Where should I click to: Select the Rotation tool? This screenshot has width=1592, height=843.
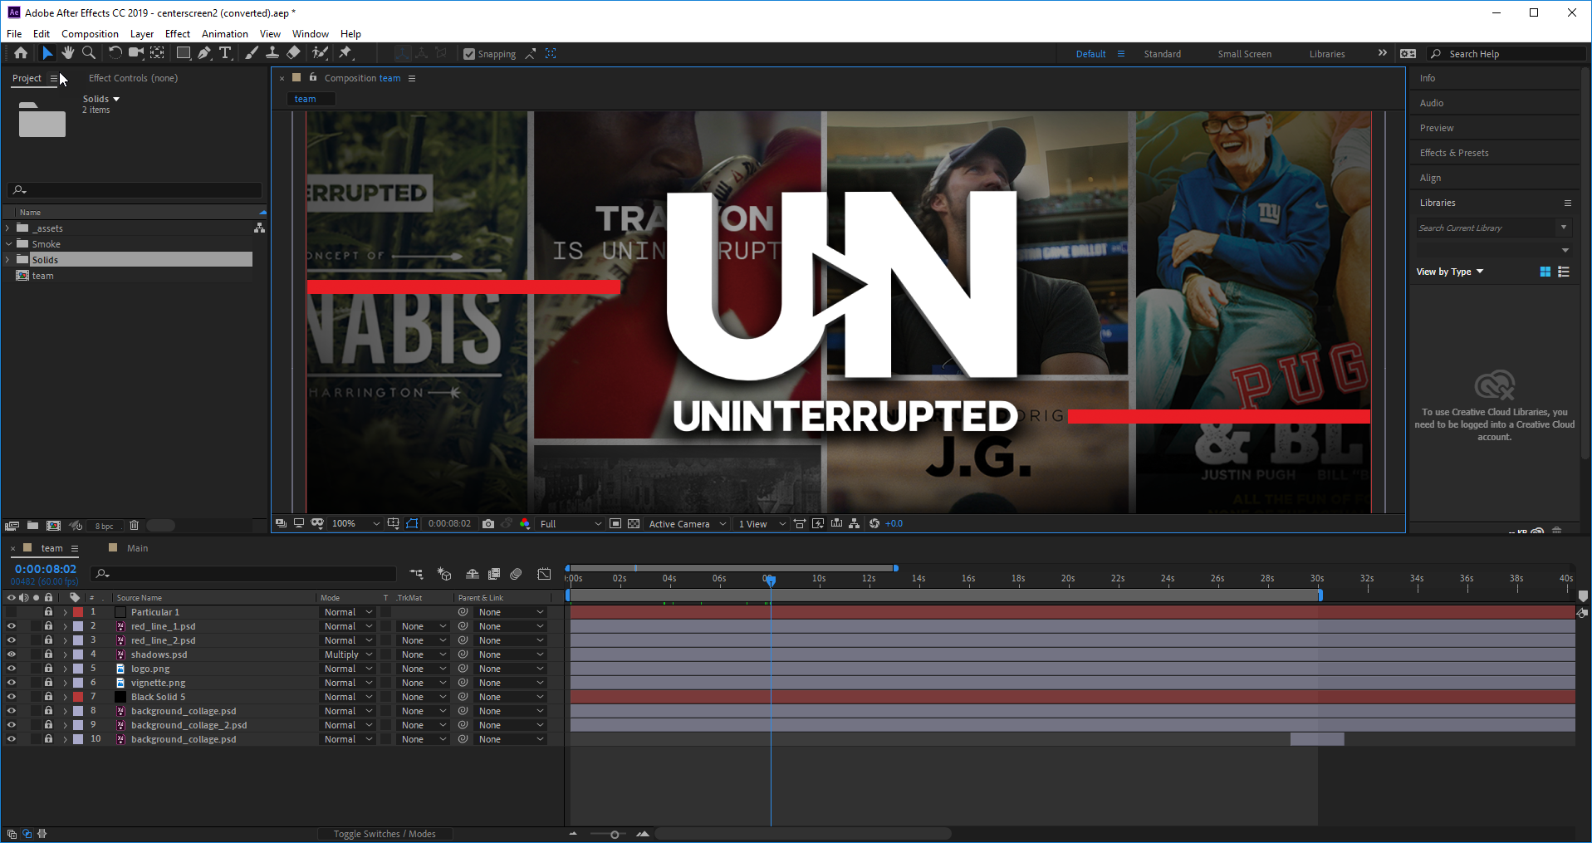[x=115, y=52]
